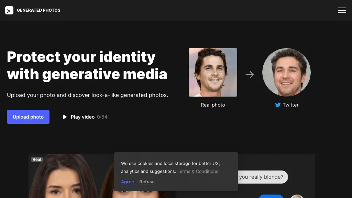Open the hamburger navigation menu

(x=342, y=10)
